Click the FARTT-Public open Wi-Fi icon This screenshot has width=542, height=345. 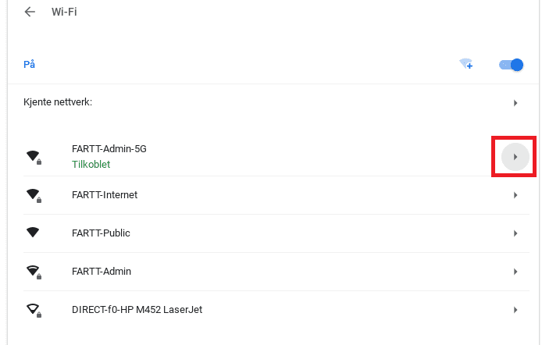click(33, 233)
